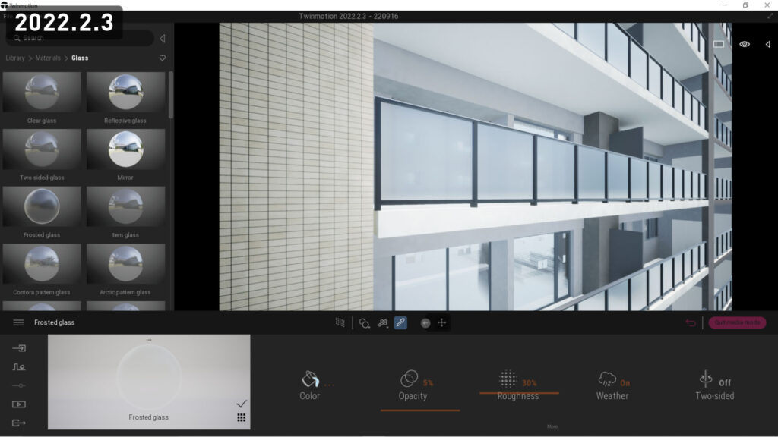Open the hamburger menu beside Frosted glass
This screenshot has width=778, height=437.
click(x=18, y=322)
